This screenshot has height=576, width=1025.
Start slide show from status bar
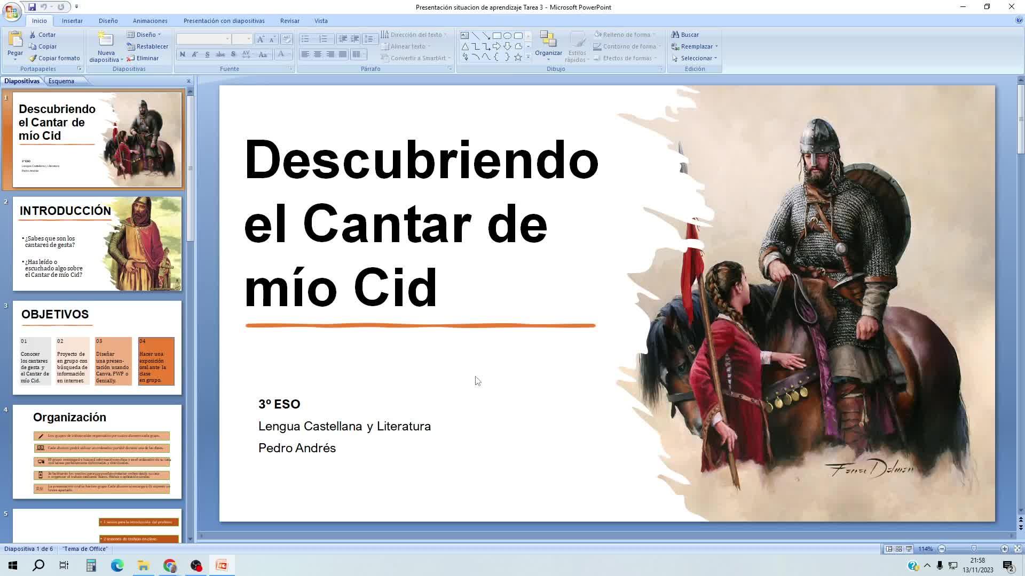909,549
